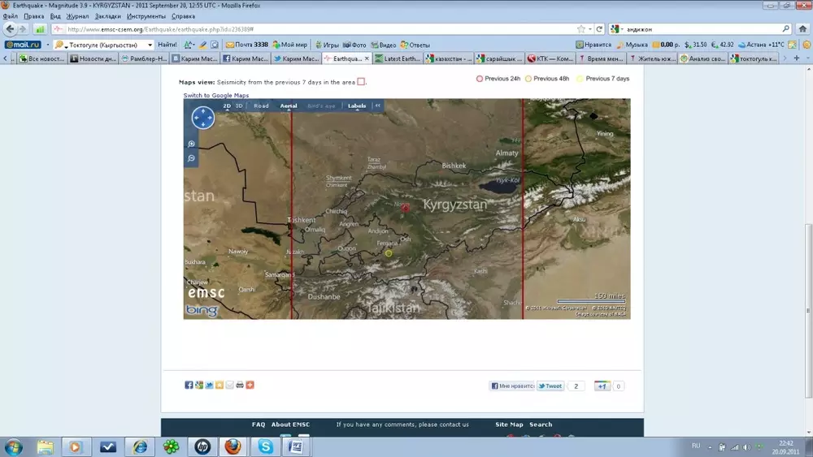
Task: Open the list-all-tabs dropdown arrow
Action: (x=806, y=58)
